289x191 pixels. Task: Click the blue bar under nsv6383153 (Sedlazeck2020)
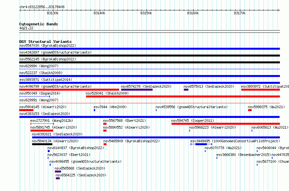pos(149,117)
